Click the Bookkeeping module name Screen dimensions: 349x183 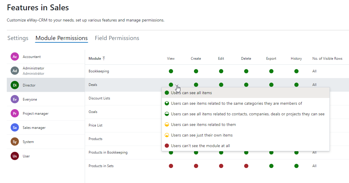pos(99,71)
